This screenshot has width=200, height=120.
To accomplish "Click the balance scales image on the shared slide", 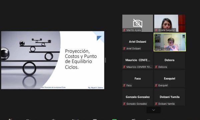I will coord(31,60).
